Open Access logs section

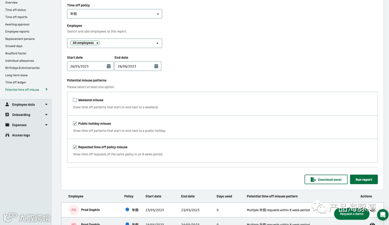(21, 135)
